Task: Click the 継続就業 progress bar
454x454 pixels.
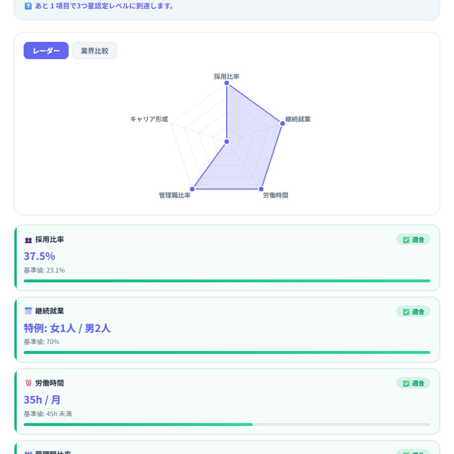Action: click(x=227, y=352)
